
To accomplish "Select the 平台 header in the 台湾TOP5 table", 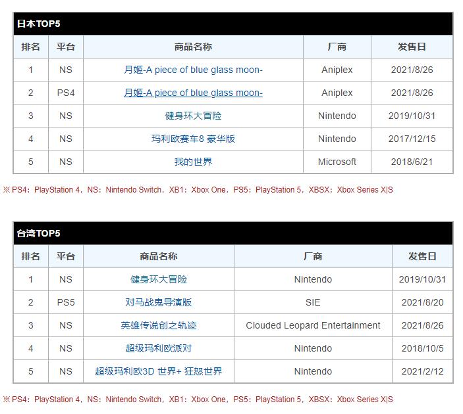I will [66, 256].
